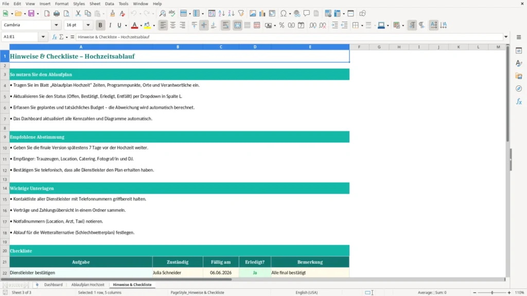Click the Sum/Select Function sigma button
Image resolution: width=527 pixels, height=296 pixels.
click(x=61, y=37)
